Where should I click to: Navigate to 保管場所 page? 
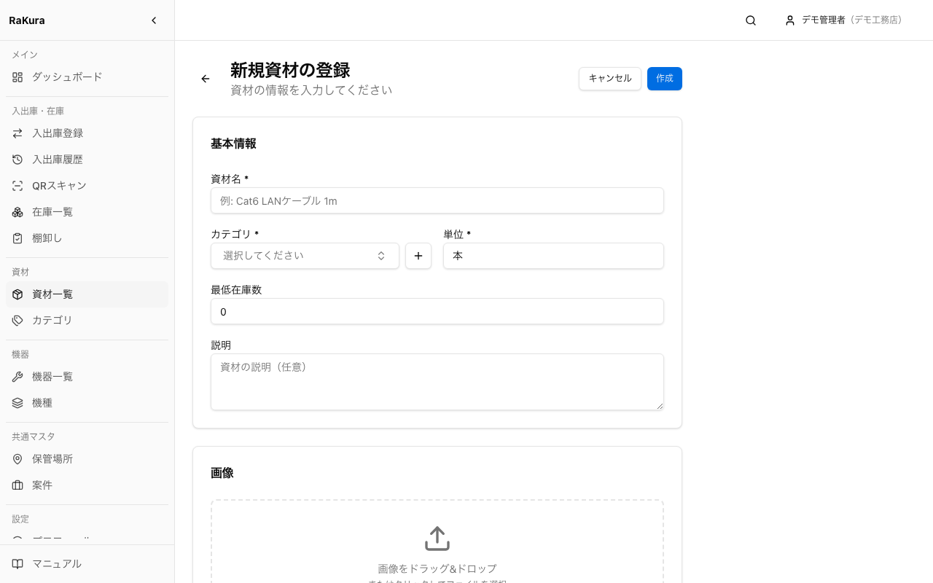87,459
